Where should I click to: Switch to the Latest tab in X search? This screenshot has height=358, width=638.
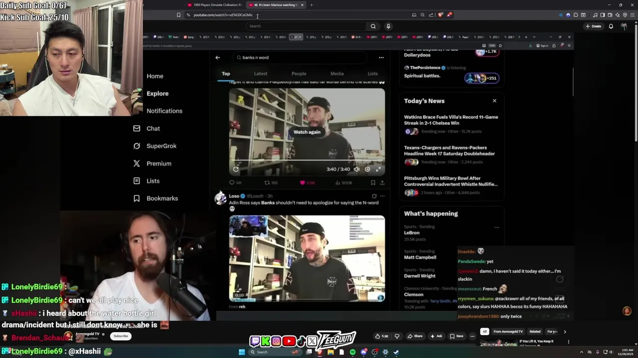[x=261, y=74]
